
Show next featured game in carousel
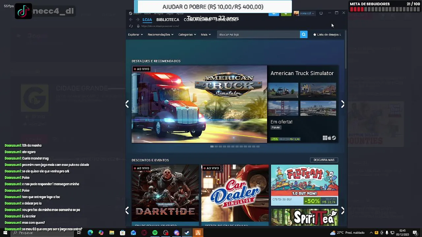click(x=343, y=104)
